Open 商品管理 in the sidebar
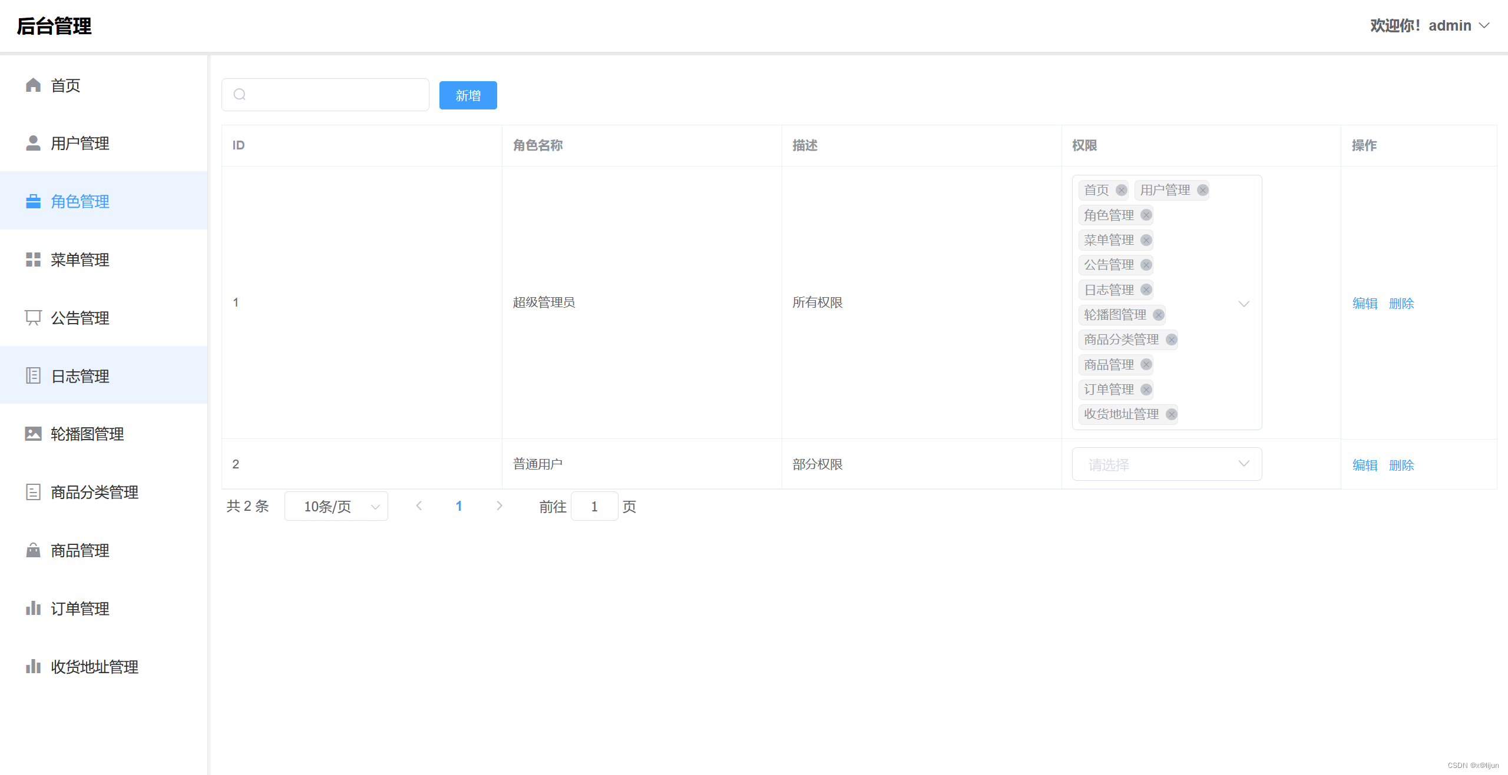This screenshot has height=775, width=1508. tap(104, 550)
